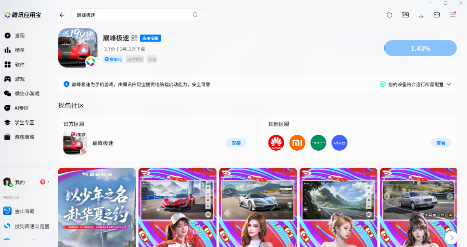The height and width of the screenshot is (247, 467).
Task: Click 安装 for the official server
Action: [236, 143]
